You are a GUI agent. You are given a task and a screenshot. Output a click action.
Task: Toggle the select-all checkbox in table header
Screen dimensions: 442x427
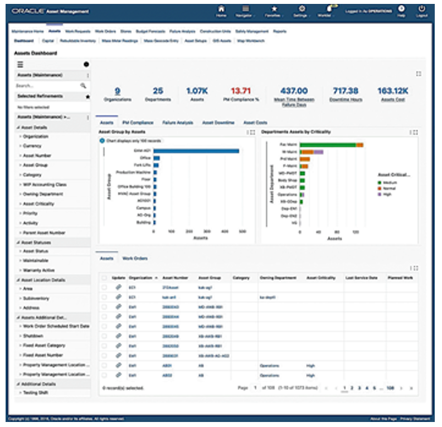104,278
